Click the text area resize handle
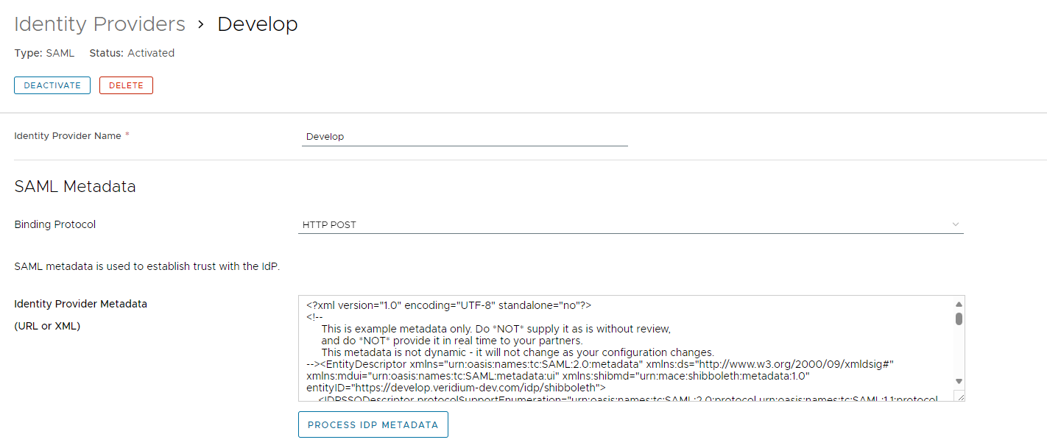The image size is (1047, 448). (959, 396)
